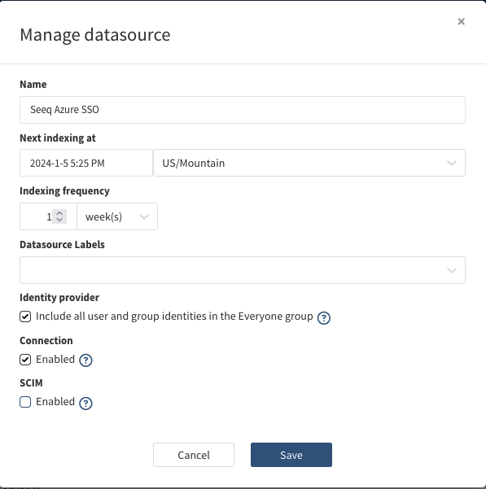This screenshot has width=486, height=489.
Task: Uncheck Include all user and group identities
Action: pos(25,317)
